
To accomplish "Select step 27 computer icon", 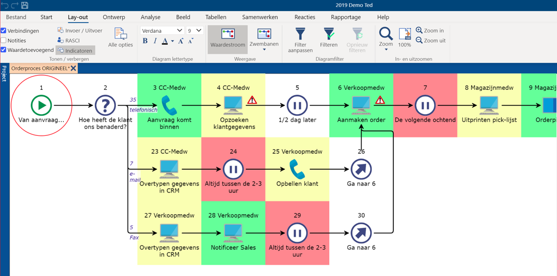I will tap(169, 233).
